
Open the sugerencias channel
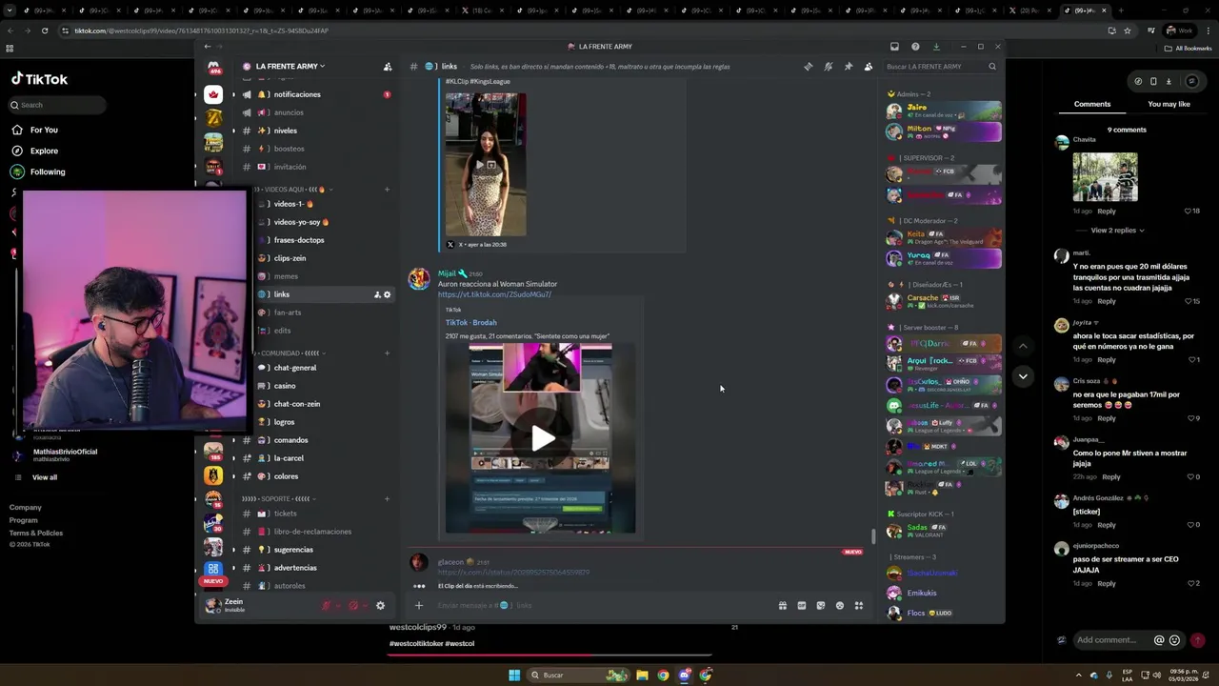click(293, 550)
